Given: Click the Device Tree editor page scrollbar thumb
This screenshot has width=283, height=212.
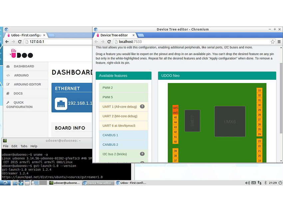Looking at the screenshot, I should click(x=281, y=98).
